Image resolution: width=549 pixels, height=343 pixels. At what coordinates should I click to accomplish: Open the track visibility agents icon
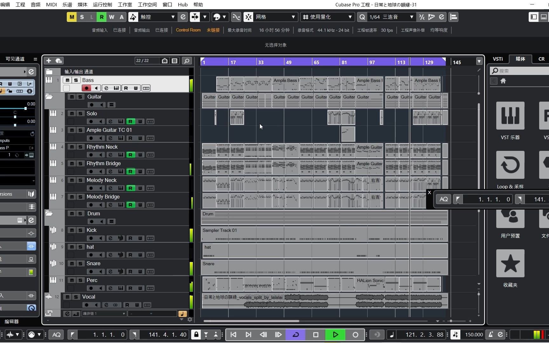165,61
